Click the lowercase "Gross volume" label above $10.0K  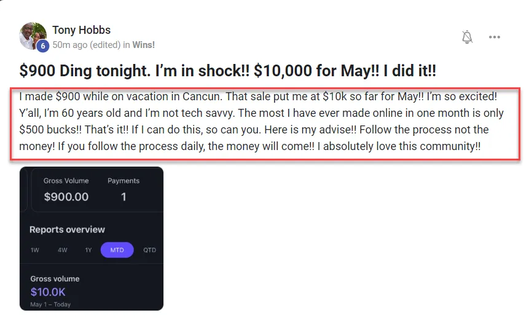55,279
